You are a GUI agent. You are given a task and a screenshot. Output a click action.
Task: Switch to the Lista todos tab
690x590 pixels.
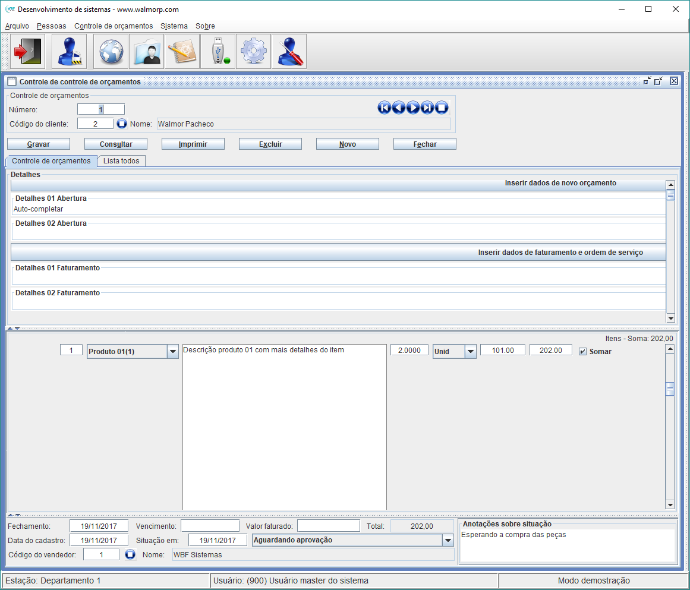121,161
